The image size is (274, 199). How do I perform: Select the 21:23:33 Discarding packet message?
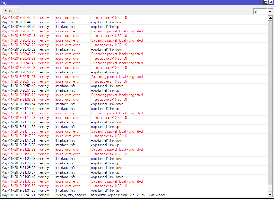tap(117, 150)
